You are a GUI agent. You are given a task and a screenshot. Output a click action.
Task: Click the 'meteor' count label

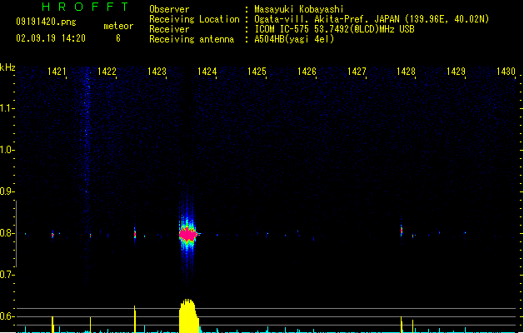coord(118,26)
